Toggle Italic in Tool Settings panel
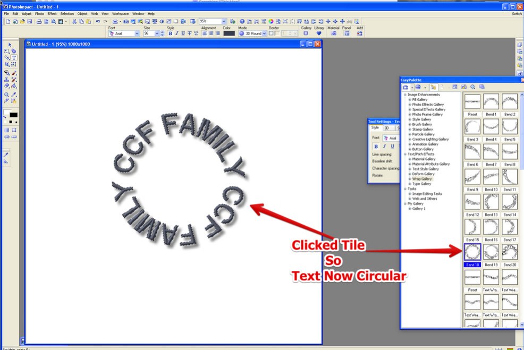The width and height of the screenshot is (524, 350). (x=384, y=146)
